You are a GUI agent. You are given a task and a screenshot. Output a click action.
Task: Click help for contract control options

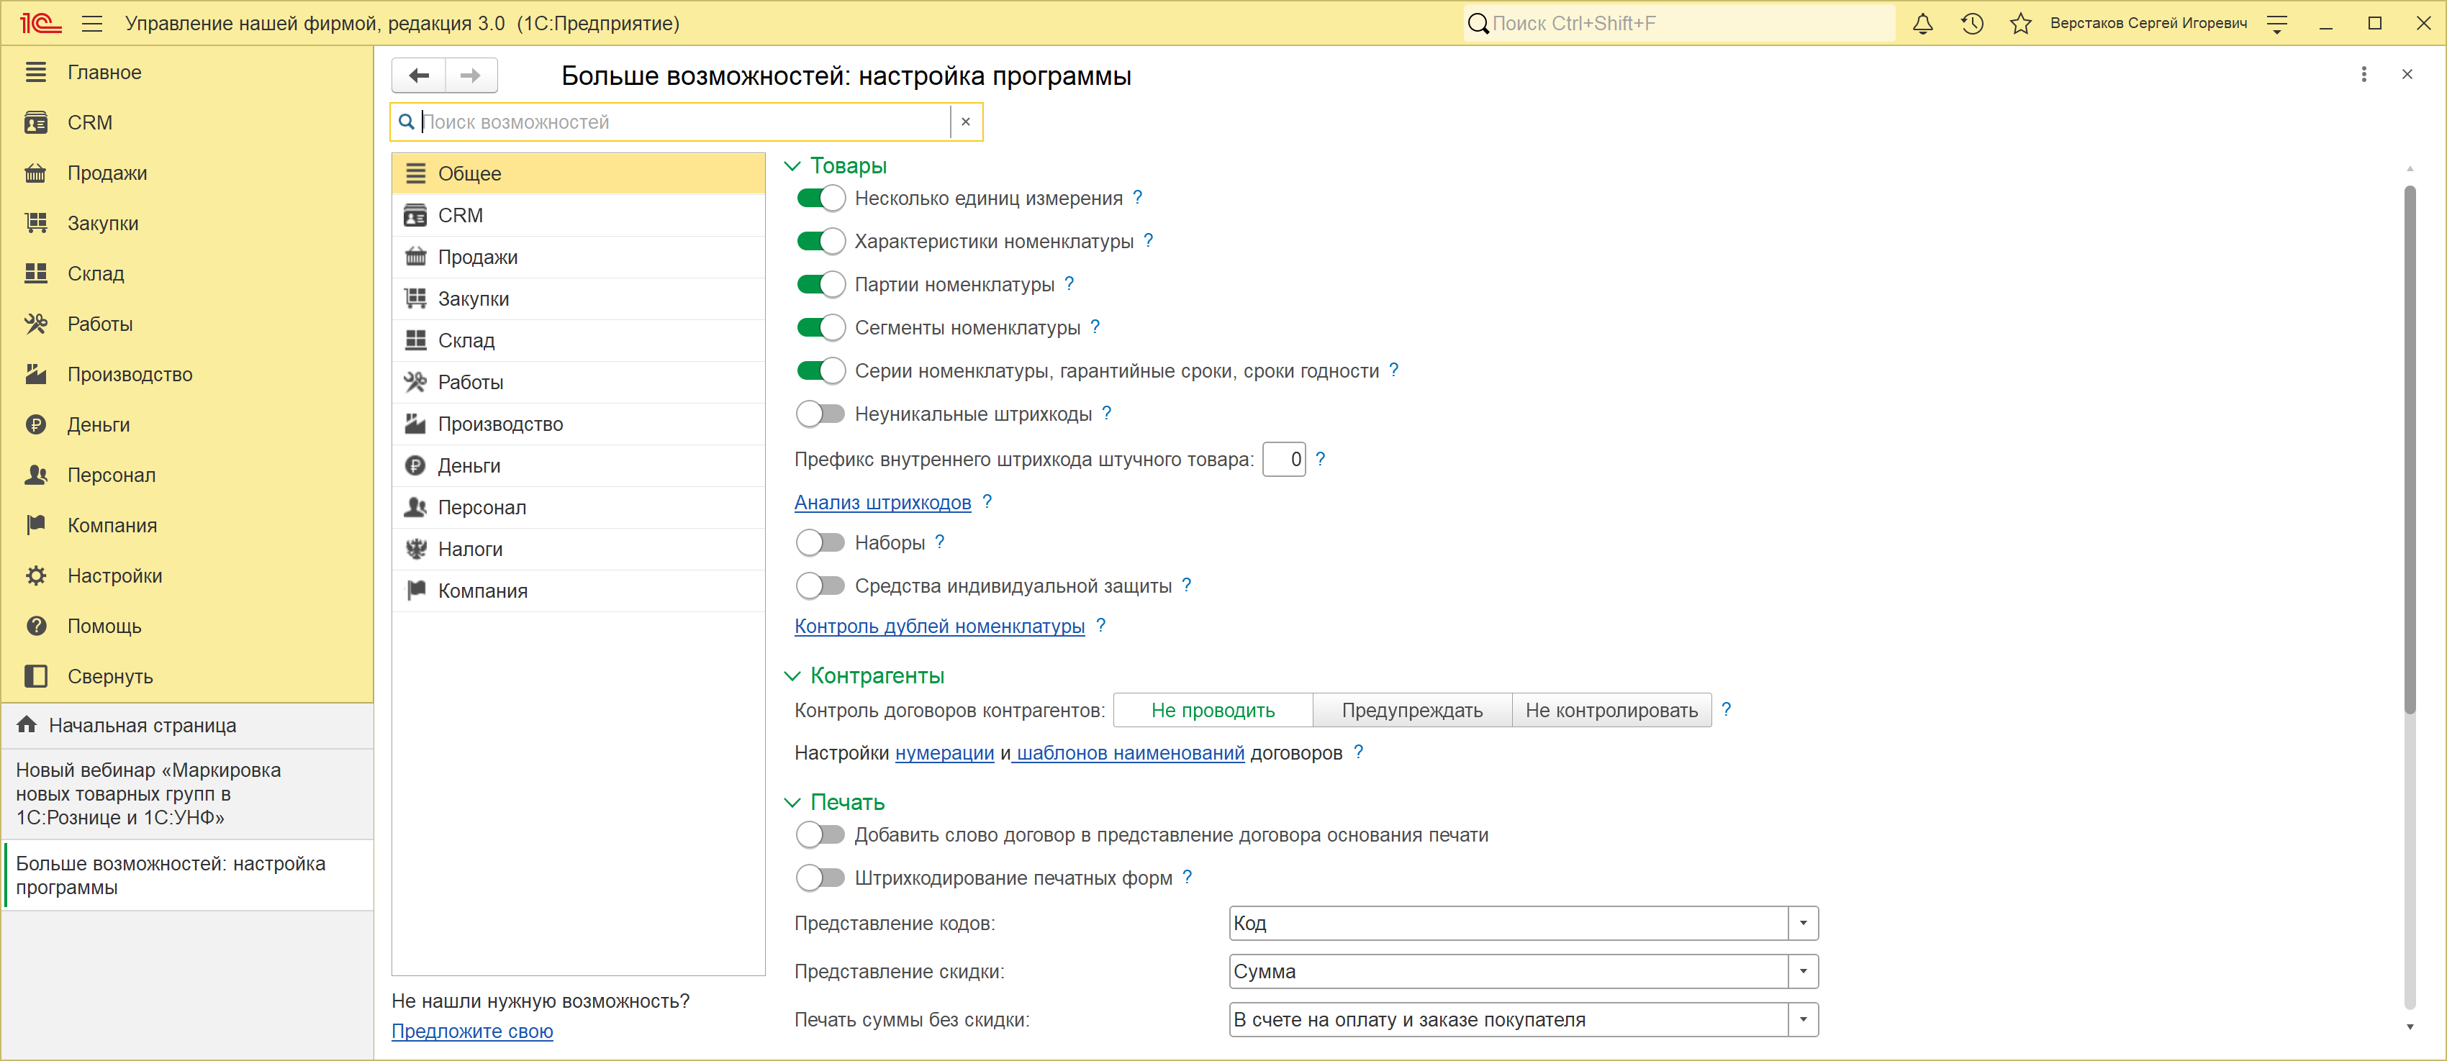pos(1725,710)
